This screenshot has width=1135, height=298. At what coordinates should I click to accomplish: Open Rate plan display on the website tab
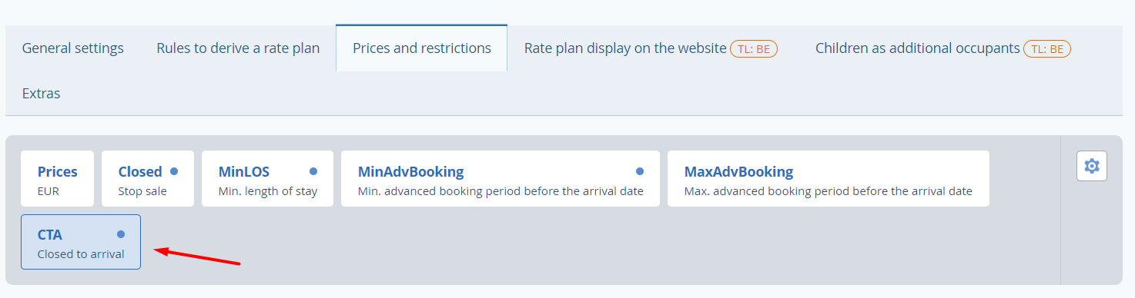pyautogui.click(x=625, y=48)
